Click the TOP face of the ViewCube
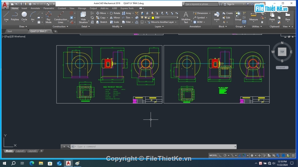Viewport: 298px width, 167px height. (282, 52)
